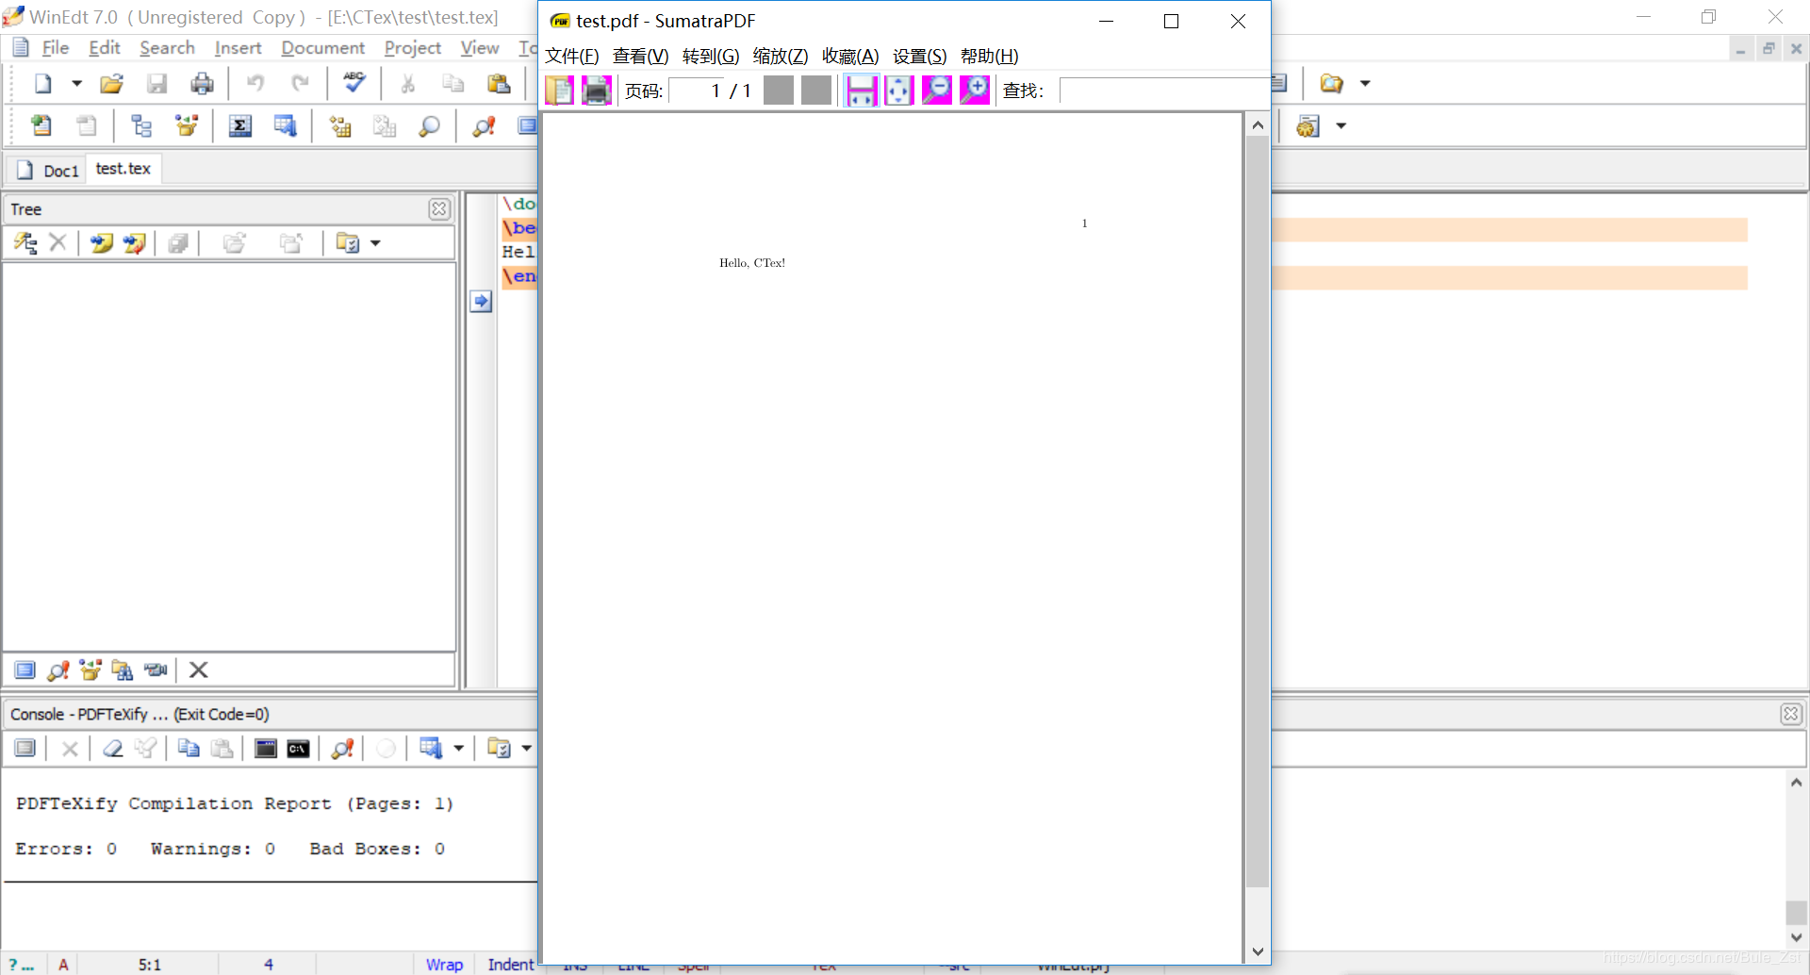Print the document using WinEdt printer icon
The image size is (1810, 975).
tap(202, 84)
